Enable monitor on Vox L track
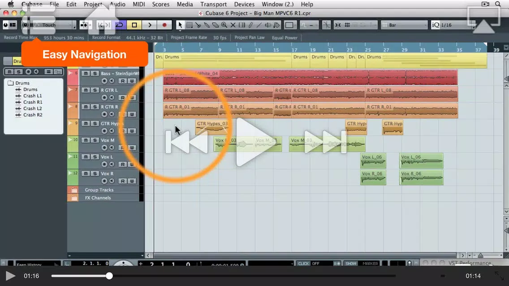The width and height of the screenshot is (509, 286). pos(112,164)
